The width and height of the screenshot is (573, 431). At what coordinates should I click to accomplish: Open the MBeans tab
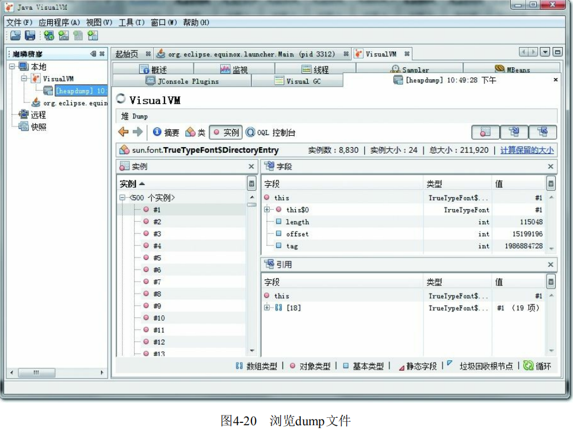(511, 69)
